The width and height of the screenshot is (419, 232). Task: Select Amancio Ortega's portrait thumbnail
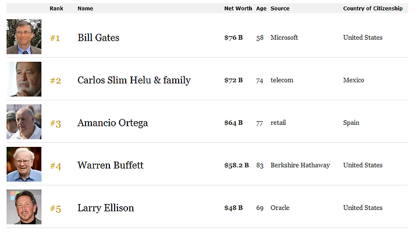click(x=24, y=122)
